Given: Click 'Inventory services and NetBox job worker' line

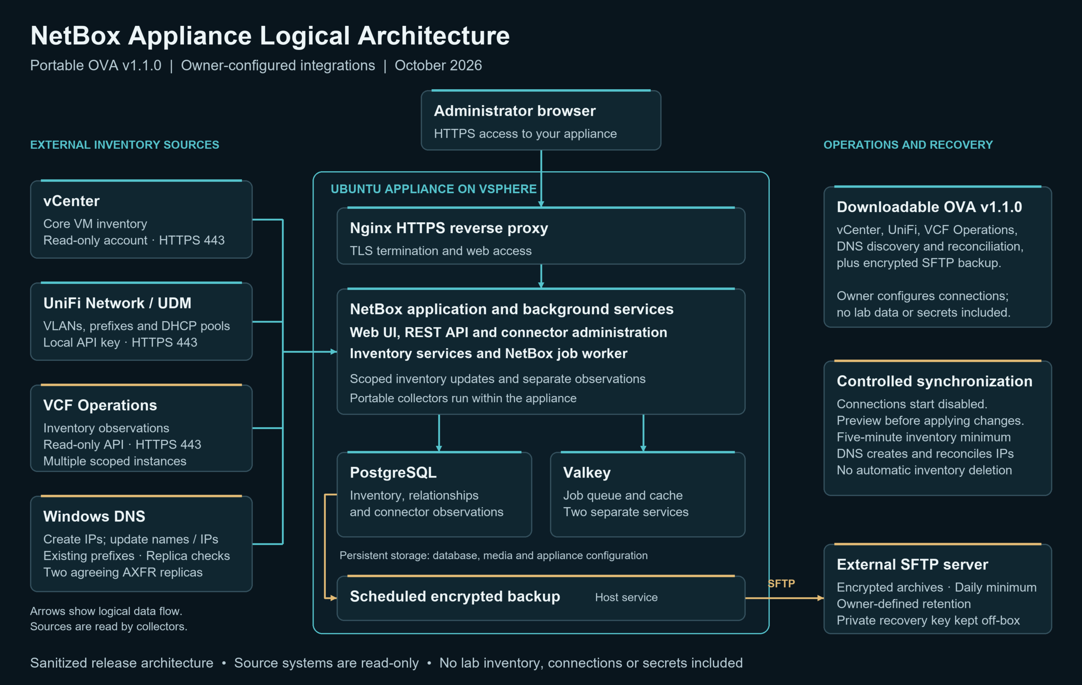Looking at the screenshot, I should [489, 354].
